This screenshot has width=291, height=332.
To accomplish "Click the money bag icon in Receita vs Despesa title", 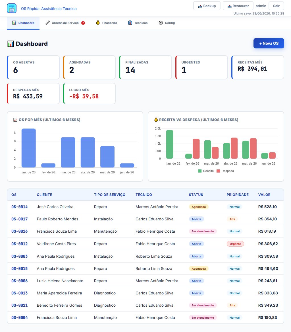I will tap(156, 120).
